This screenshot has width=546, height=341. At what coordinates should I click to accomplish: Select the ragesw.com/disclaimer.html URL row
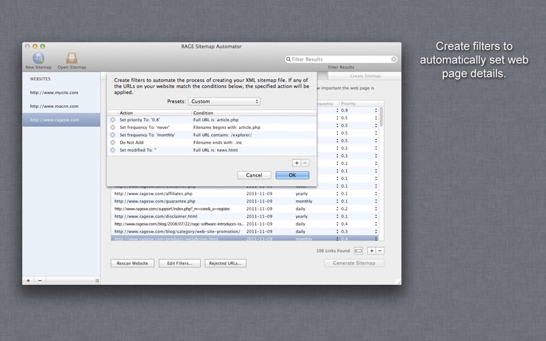[x=244, y=216]
